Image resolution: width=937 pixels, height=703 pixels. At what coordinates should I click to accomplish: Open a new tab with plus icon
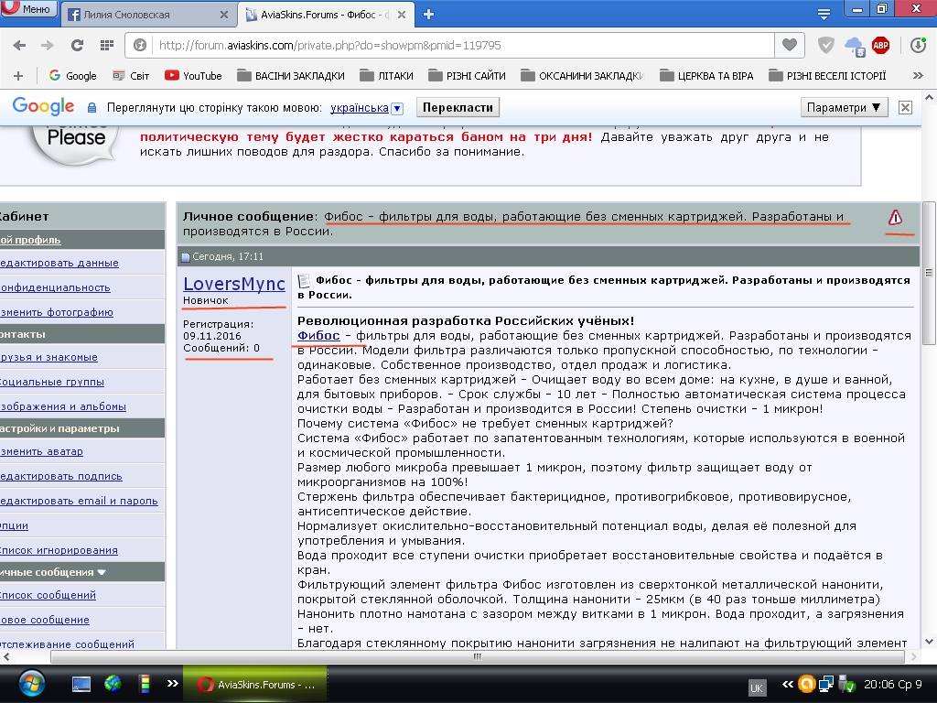pos(428,14)
